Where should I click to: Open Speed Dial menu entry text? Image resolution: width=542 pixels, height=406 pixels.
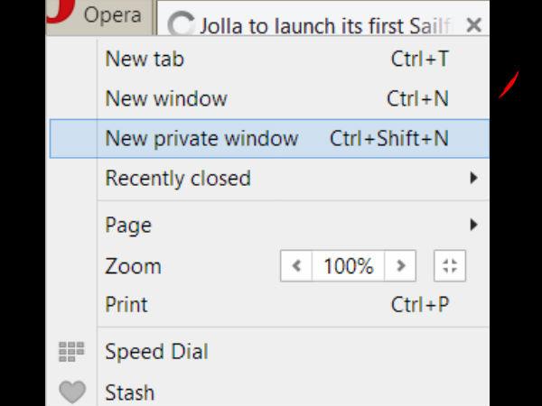156,351
